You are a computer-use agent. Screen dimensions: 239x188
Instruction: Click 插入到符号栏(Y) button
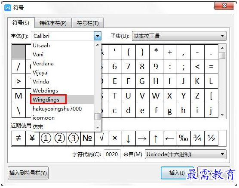coord(28,173)
